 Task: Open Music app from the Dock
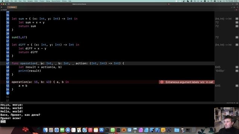click(x=90, y=130)
